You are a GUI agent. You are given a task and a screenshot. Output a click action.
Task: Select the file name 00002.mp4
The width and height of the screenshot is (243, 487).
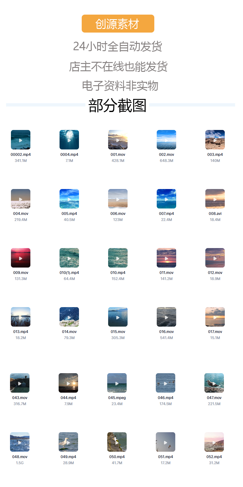point(21,155)
